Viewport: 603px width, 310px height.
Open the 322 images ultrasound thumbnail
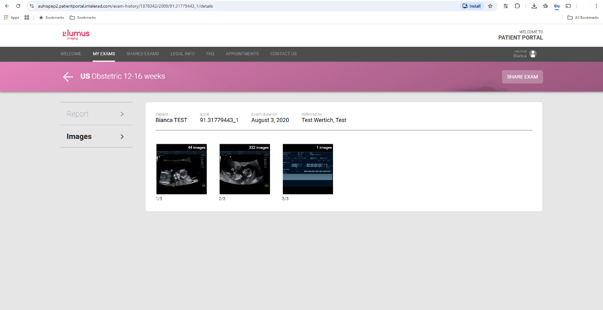(x=245, y=169)
